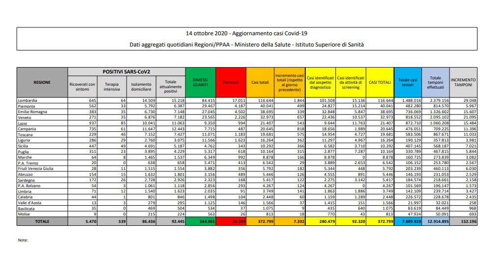Click Lombardia increment value 1.844
503x264 pixels.
coord(299,100)
